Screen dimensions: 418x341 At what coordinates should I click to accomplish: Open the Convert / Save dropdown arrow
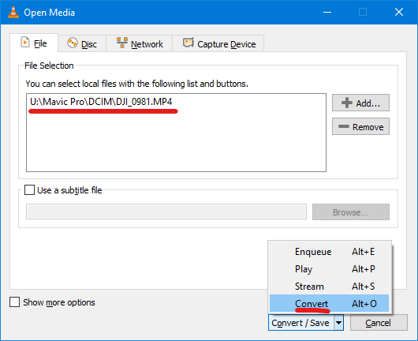338,323
